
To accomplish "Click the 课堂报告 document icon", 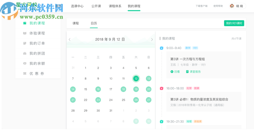I will [187, 72].
